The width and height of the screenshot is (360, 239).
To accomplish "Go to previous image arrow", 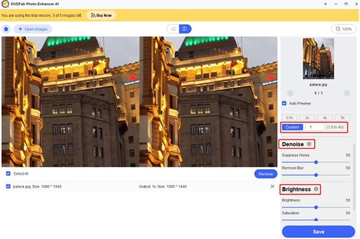I will pyautogui.click(x=290, y=93).
